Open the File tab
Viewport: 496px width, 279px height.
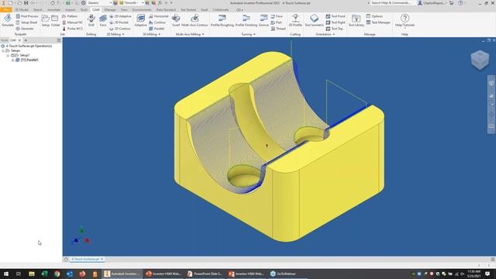click(x=5, y=10)
